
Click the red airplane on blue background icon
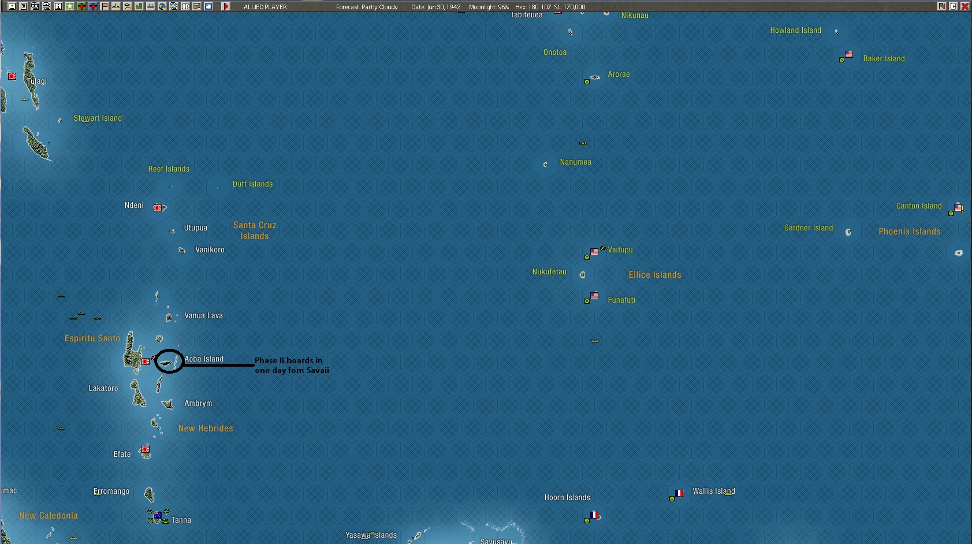tap(93, 6)
